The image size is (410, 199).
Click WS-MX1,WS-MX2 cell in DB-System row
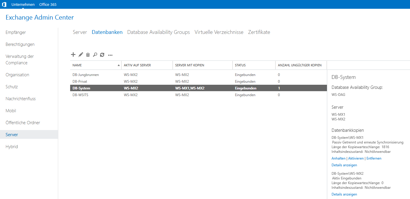tap(190, 88)
